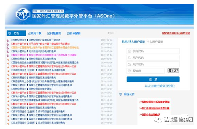Image resolution: width=197 pixels, height=129 pixels.
Task: Refresh the 5227 captcha image
Action: (173, 70)
